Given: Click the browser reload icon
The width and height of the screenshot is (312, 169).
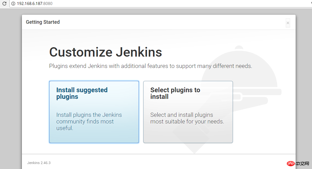Looking at the screenshot, I should point(4,4).
